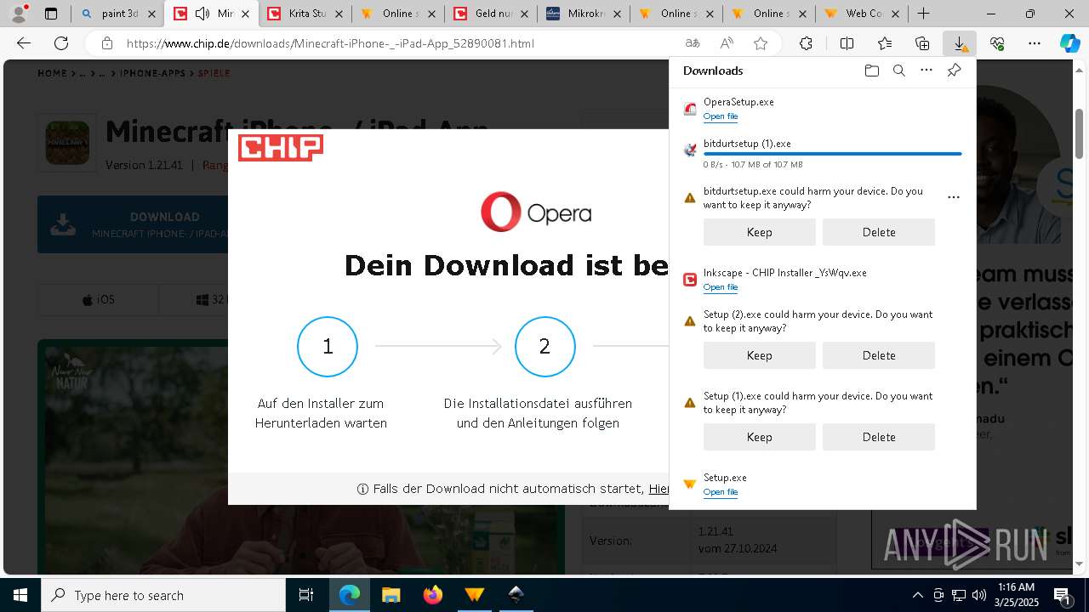Show hidden system tray icons
Viewport: 1089px width, 612px height.
pyautogui.click(x=917, y=595)
